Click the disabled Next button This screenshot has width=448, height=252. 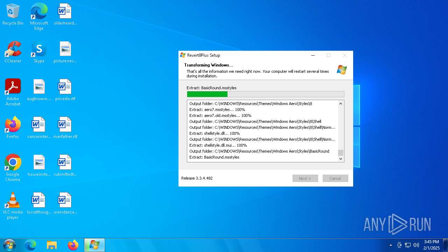point(305,178)
